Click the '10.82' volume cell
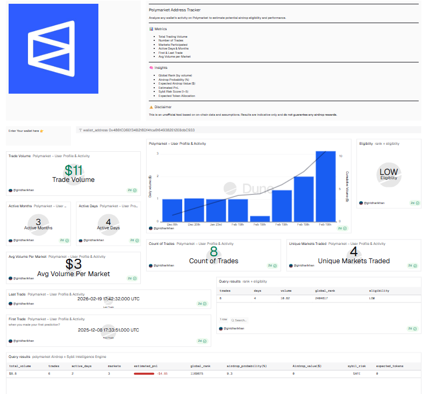 point(285,298)
